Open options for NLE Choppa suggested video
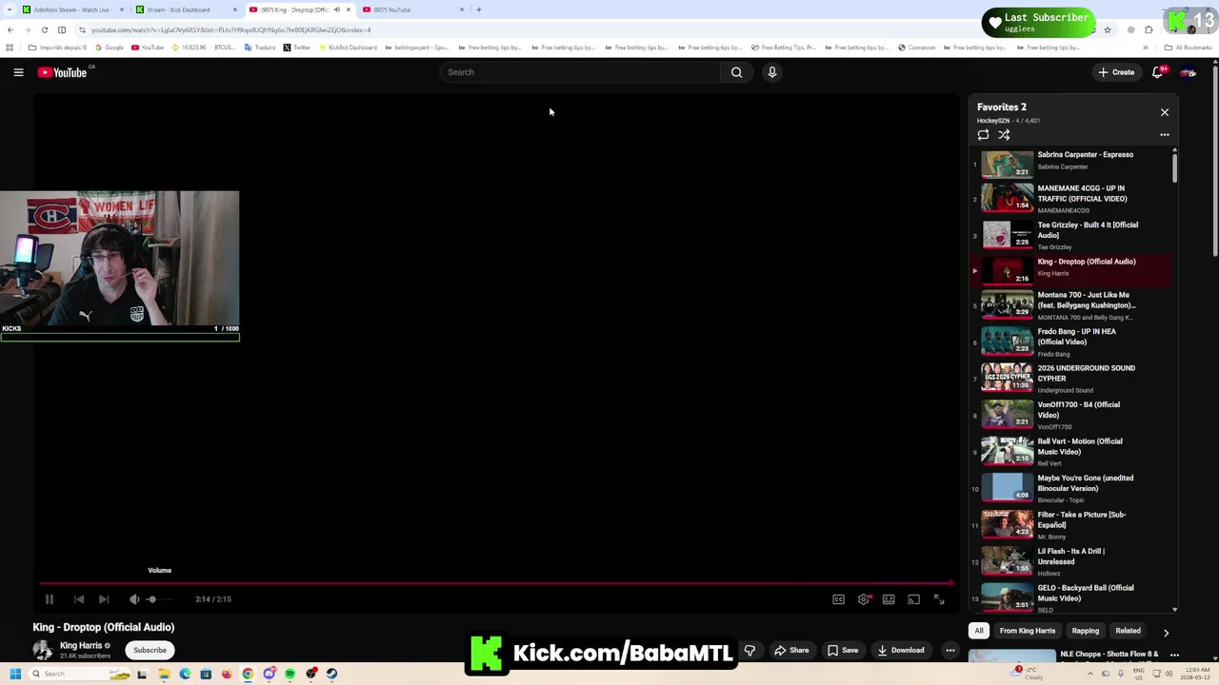Image resolution: width=1219 pixels, height=685 pixels. (1174, 655)
